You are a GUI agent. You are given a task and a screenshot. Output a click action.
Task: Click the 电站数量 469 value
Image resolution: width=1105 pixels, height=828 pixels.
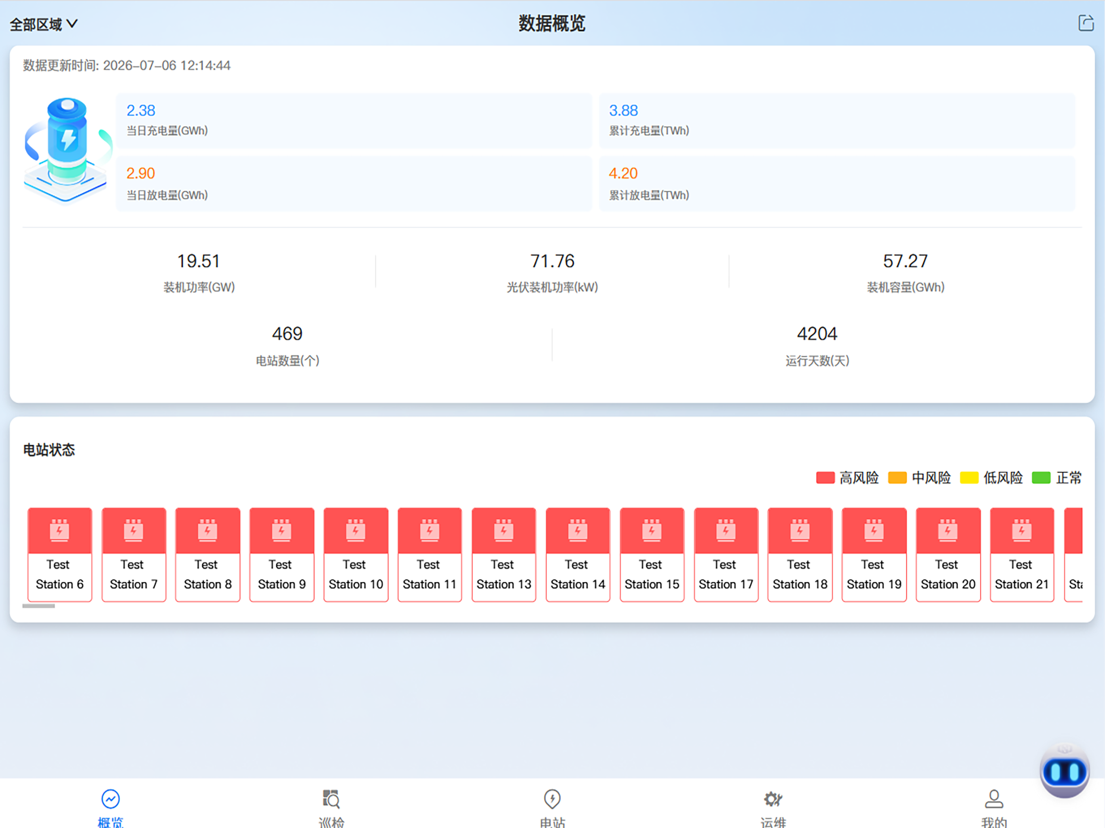coord(287,334)
